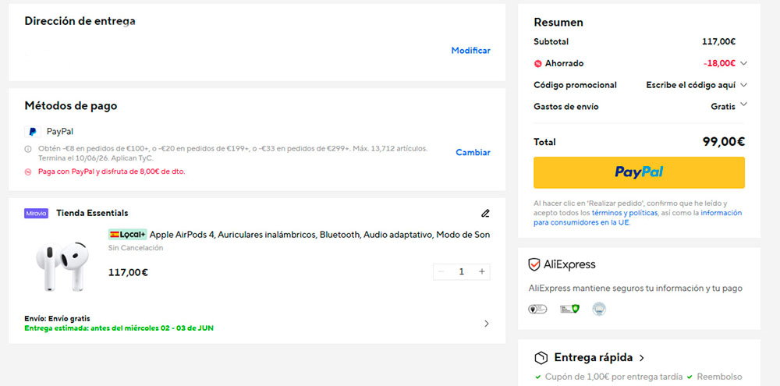Decrease quantity with the minus button

(441, 271)
